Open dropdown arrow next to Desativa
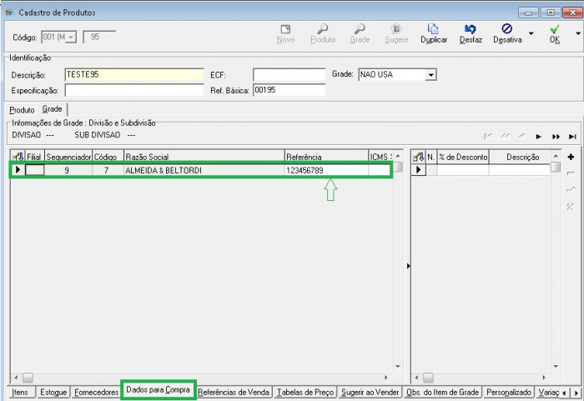The width and height of the screenshot is (584, 401). [x=531, y=34]
